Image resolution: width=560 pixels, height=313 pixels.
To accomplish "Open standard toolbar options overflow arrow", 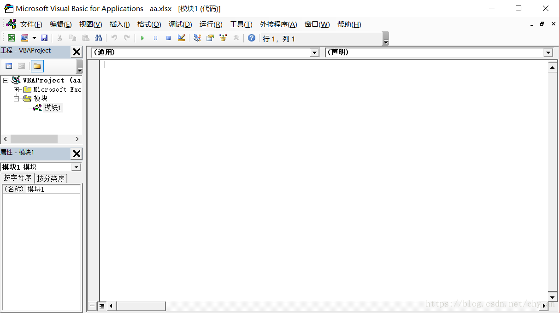I will click(386, 39).
